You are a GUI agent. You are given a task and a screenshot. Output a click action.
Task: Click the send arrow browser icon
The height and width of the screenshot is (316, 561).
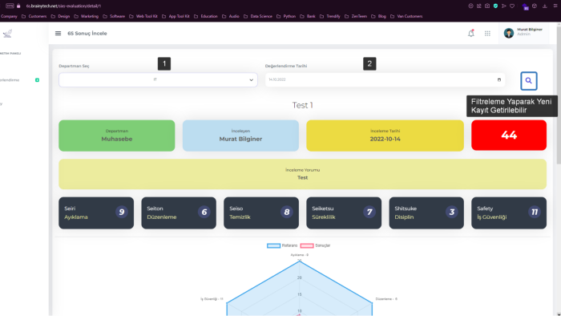click(504, 6)
